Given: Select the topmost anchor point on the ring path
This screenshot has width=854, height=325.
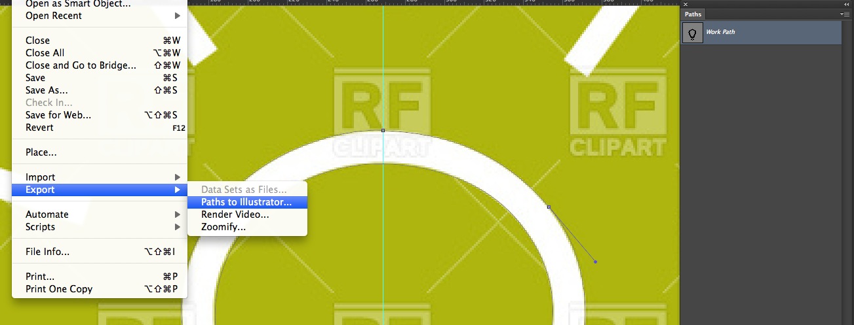Looking at the screenshot, I should coord(383,130).
